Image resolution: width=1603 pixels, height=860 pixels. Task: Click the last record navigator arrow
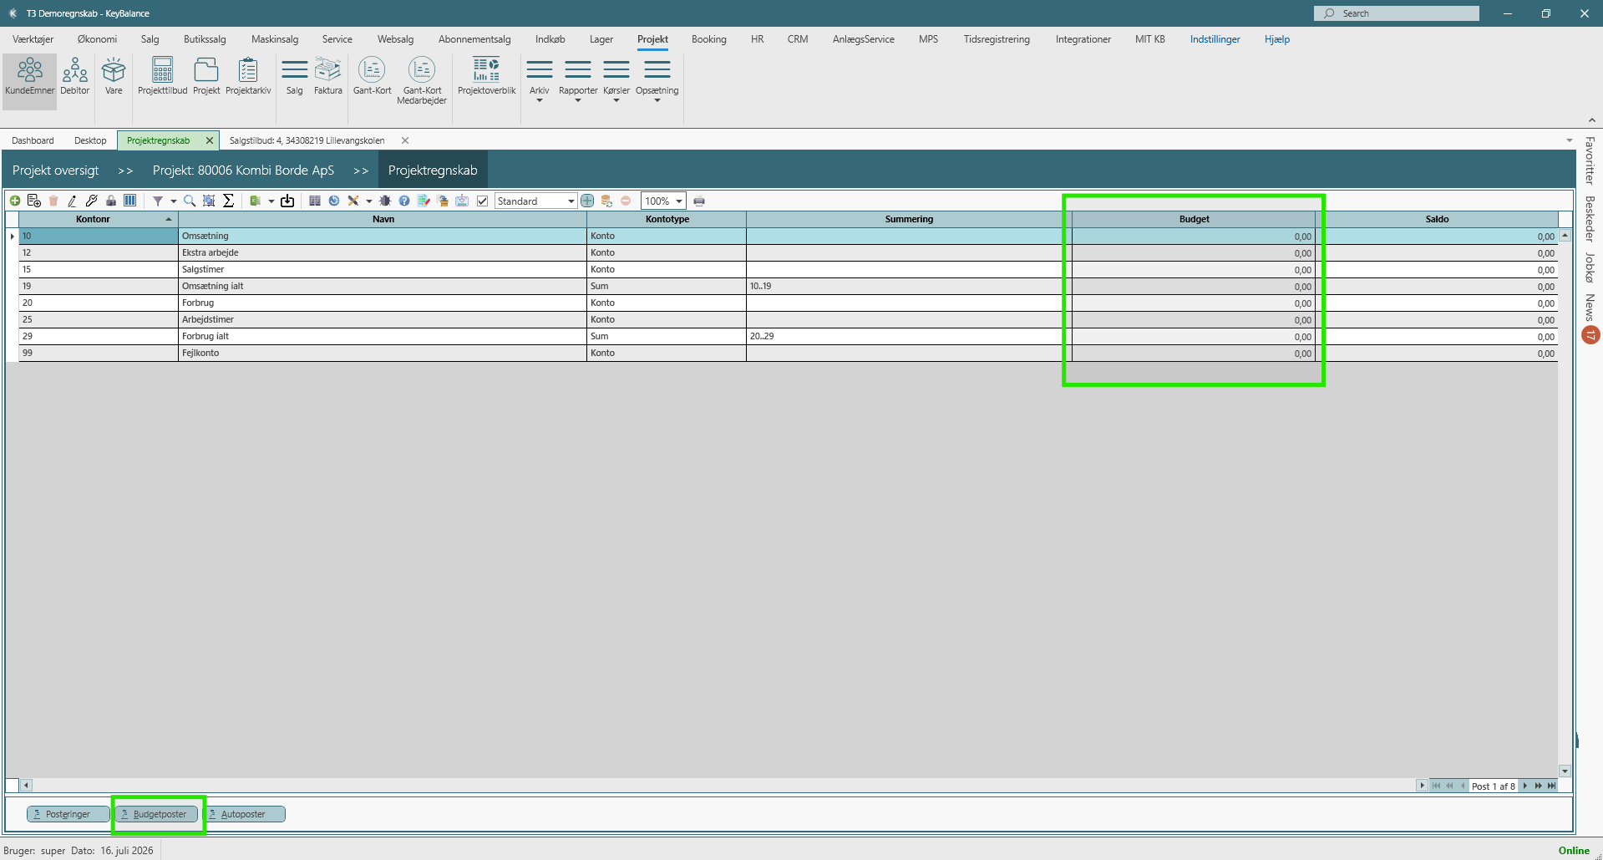(x=1551, y=786)
